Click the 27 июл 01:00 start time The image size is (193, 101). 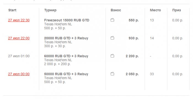(19, 56)
